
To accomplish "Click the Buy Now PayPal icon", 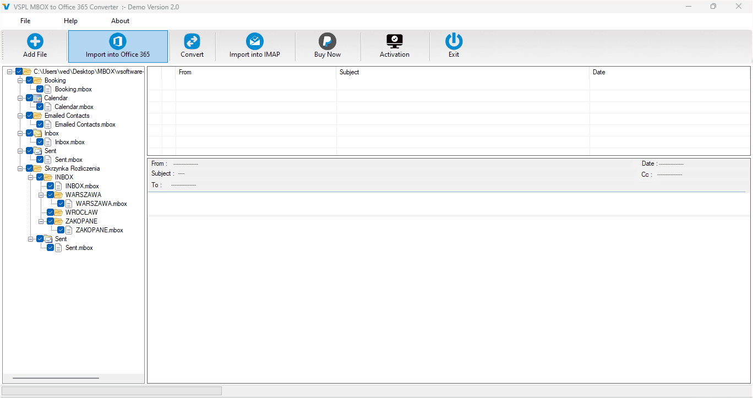I will (x=328, y=41).
